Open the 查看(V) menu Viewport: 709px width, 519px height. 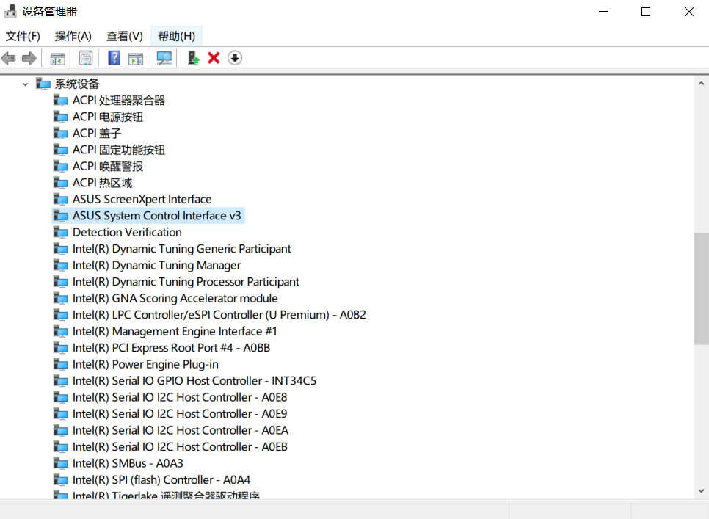[x=124, y=36]
